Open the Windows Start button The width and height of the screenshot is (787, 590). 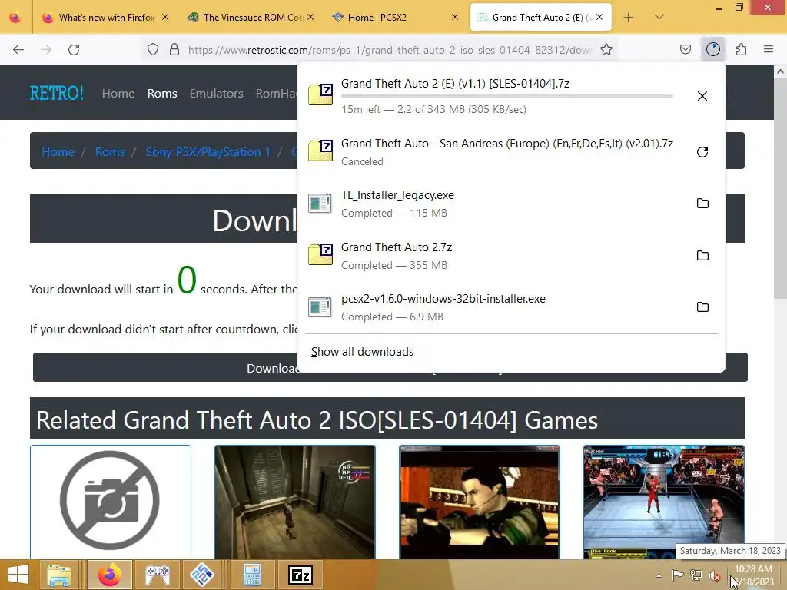pyautogui.click(x=18, y=575)
